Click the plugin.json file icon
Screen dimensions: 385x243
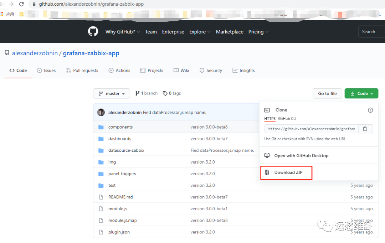101,232
